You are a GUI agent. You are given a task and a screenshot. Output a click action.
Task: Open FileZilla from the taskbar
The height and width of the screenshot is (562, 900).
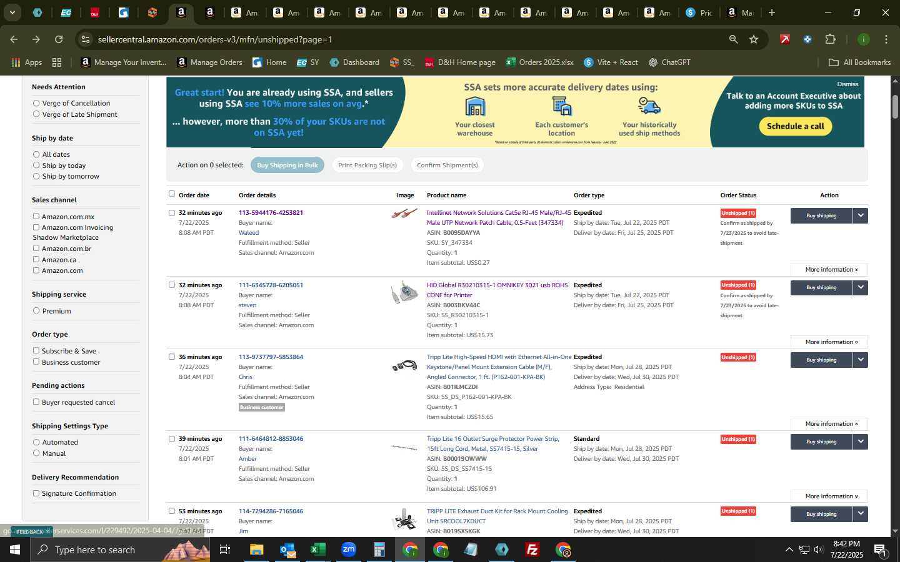[532, 550]
